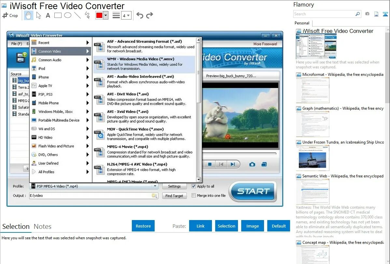Image resolution: width=390 pixels, height=264 pixels.
Task: Open the line width dropdown showing 4
Action: pos(126,16)
